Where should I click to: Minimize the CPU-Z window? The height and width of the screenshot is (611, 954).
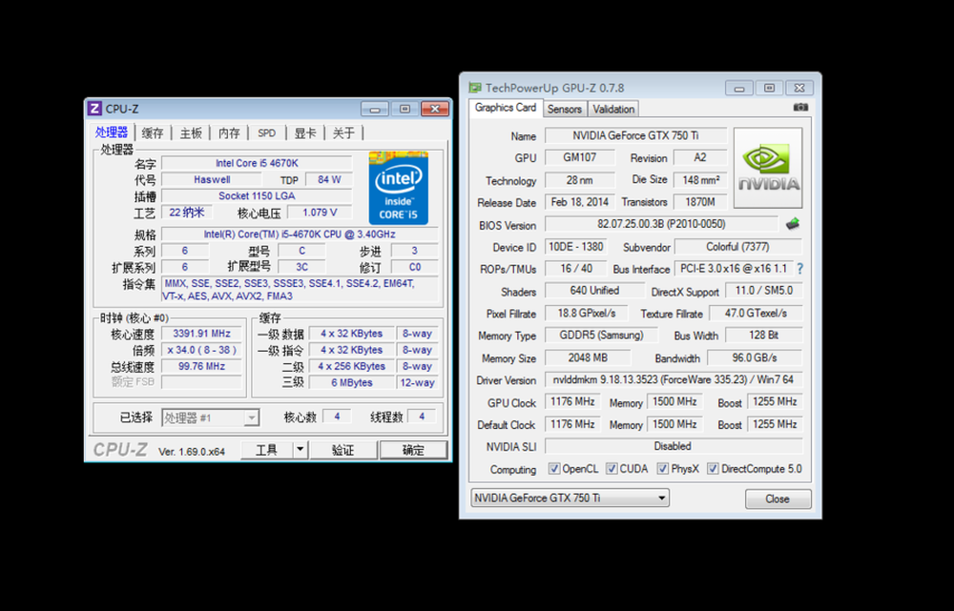click(375, 110)
